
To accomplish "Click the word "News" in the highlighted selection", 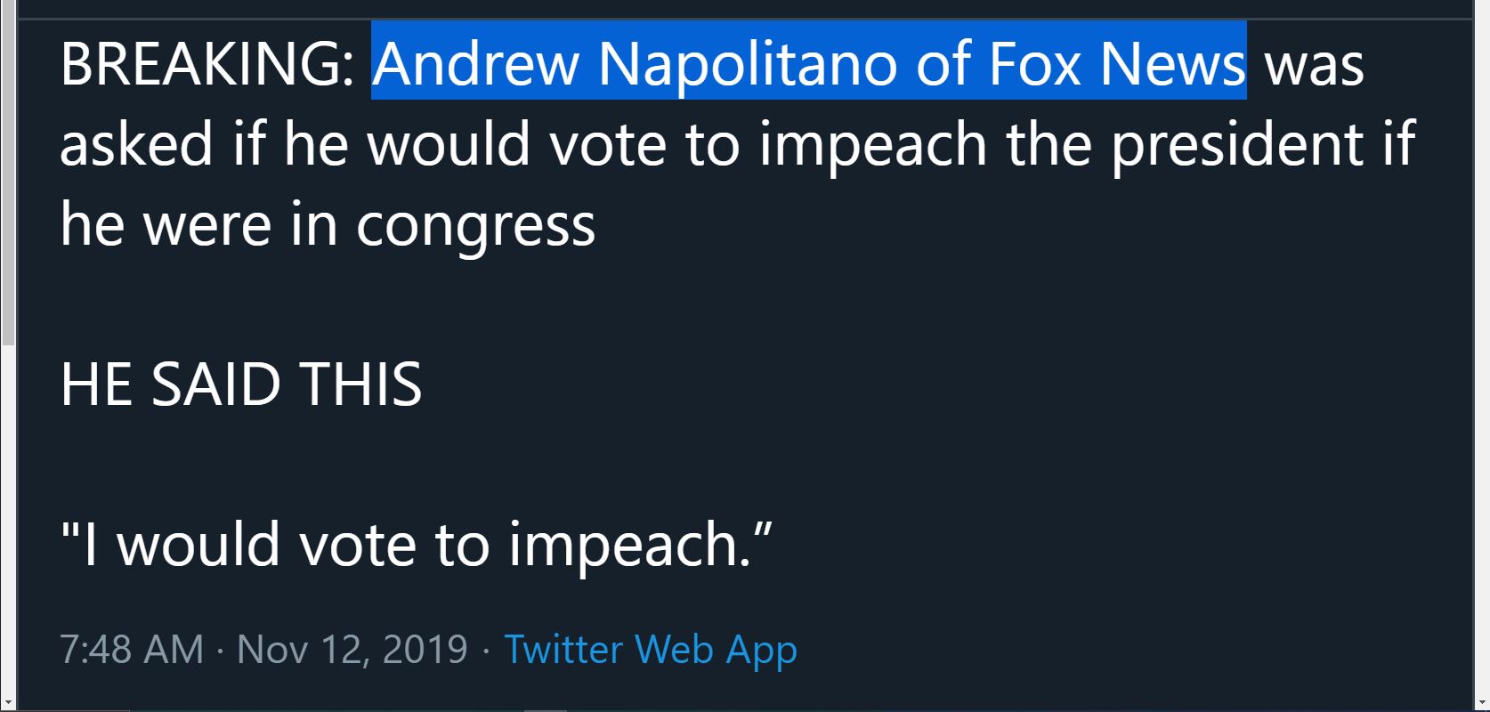I will 1172,64.
